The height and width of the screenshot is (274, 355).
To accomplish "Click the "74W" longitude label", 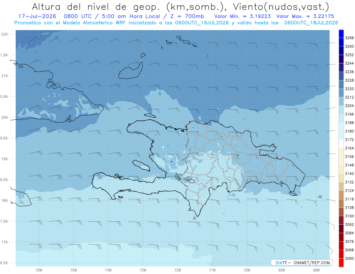I will pyautogui.click(x=108, y=270).
